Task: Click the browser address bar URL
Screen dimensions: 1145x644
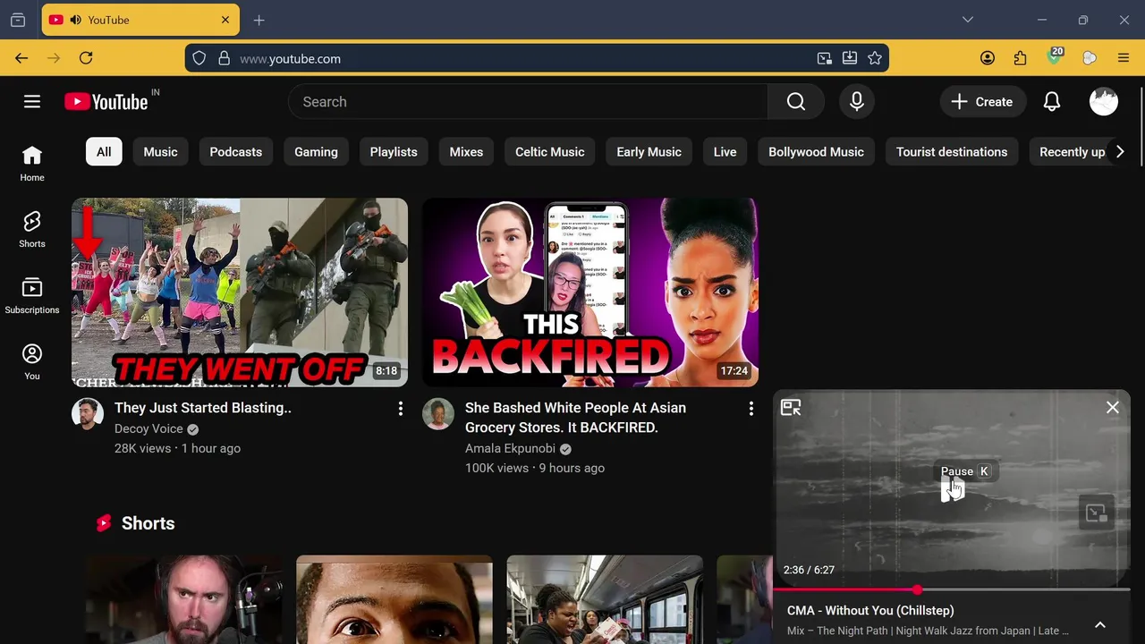Action: click(290, 59)
